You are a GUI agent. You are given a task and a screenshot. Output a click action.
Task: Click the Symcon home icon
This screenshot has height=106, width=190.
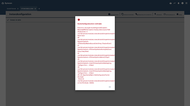[3, 3]
